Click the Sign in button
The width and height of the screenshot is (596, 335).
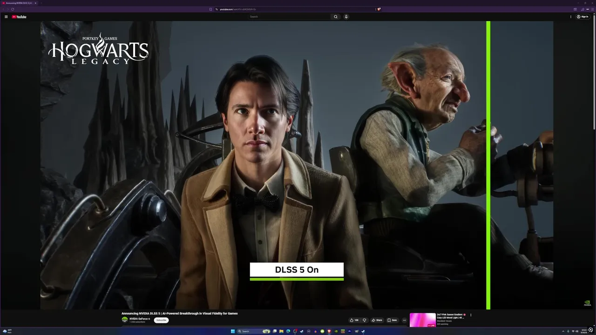tap(582, 17)
